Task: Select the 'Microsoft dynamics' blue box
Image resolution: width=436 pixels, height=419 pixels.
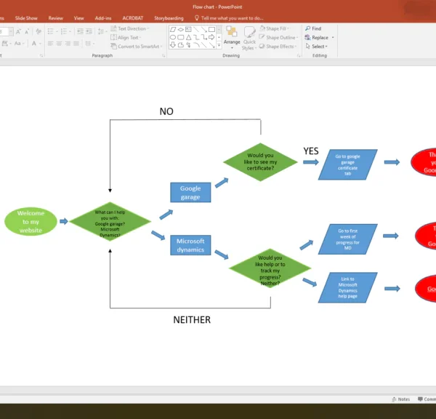Action: click(190, 245)
